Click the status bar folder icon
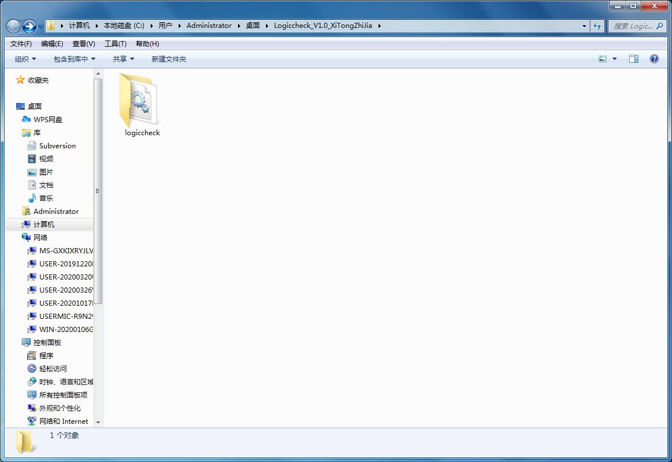Viewport: 672px width, 462px height. [25, 442]
